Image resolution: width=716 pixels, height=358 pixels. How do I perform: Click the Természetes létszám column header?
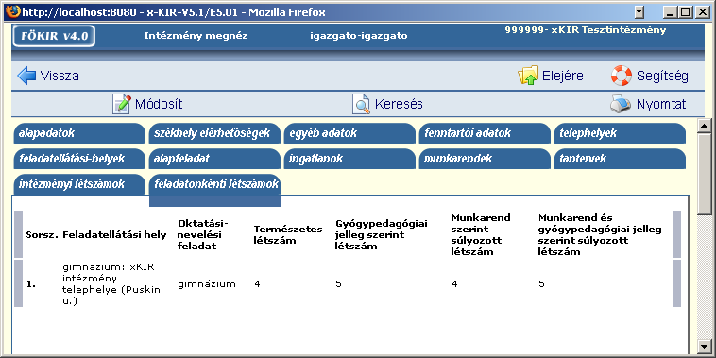coord(288,234)
